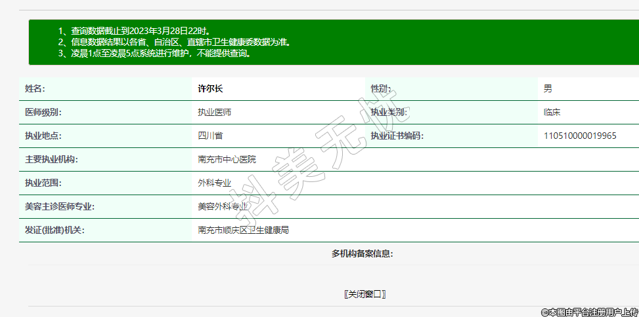Select the certificate number 110510000019965
The width and height of the screenshot is (639, 317).
(x=580, y=136)
